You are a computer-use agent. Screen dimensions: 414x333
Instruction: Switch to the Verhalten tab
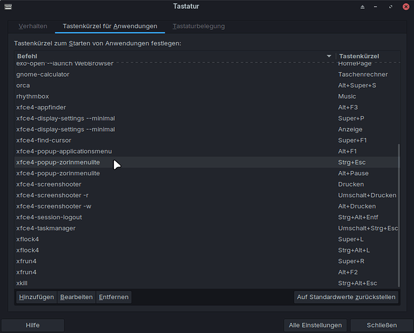pyautogui.click(x=33, y=26)
